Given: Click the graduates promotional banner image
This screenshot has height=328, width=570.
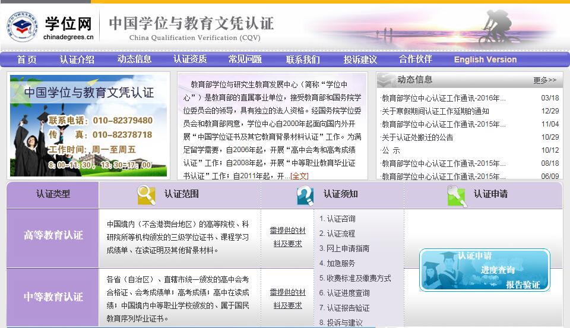Looking at the screenshot, I should click(88, 126).
